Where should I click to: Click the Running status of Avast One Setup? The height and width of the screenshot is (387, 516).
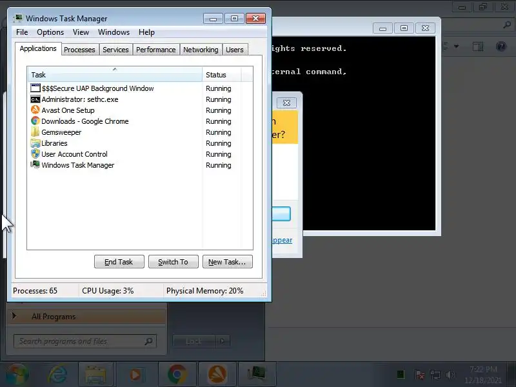(x=219, y=110)
